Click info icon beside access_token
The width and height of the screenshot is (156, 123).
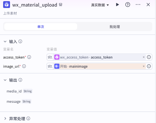[29, 57]
